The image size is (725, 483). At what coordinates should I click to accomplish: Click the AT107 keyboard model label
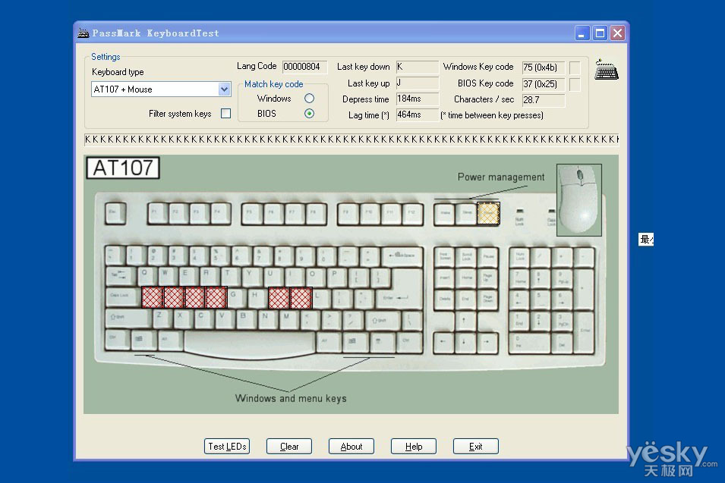click(123, 168)
